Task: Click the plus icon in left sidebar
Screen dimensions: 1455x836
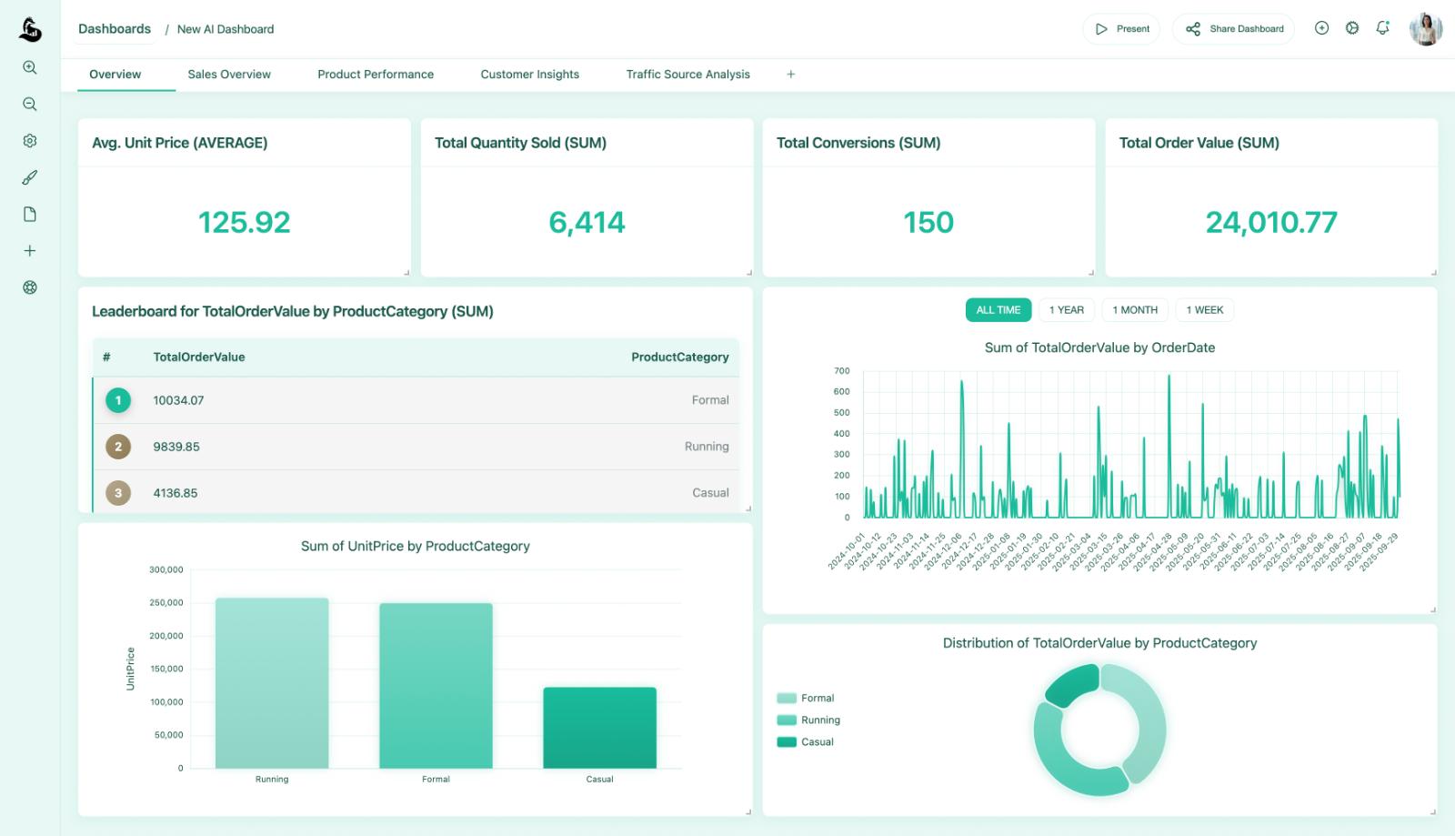Action: [30, 251]
